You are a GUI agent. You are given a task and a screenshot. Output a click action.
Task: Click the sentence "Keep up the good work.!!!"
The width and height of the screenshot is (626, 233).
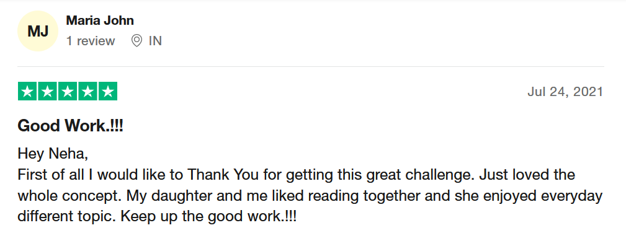[208, 217]
